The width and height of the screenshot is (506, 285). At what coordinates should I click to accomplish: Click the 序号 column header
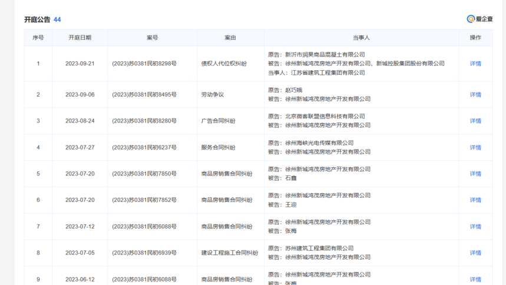pos(38,38)
